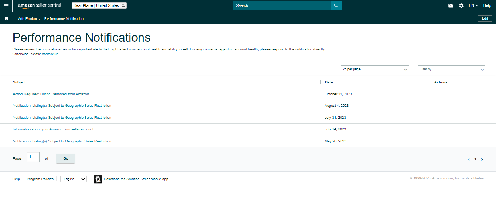Viewport: 496px width, 213px height.
Task: Click the July 14, 2023 date cell
Action: tap(335, 129)
